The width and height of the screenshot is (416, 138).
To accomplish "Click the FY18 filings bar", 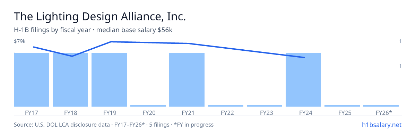I will (70, 80).
